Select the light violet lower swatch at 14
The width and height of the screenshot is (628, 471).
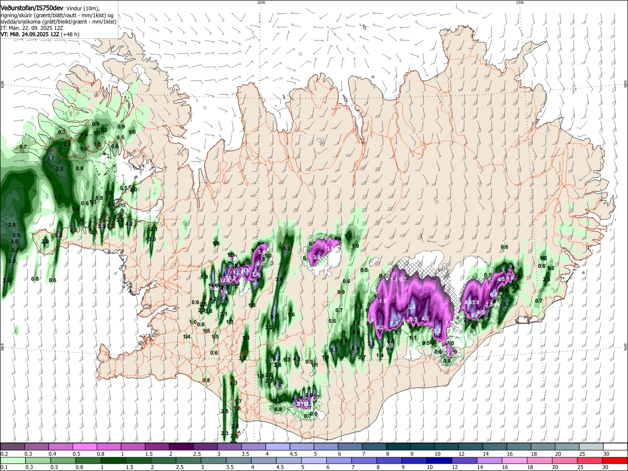pyautogui.click(x=489, y=460)
